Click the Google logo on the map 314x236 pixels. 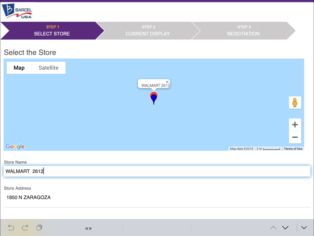tap(15, 147)
